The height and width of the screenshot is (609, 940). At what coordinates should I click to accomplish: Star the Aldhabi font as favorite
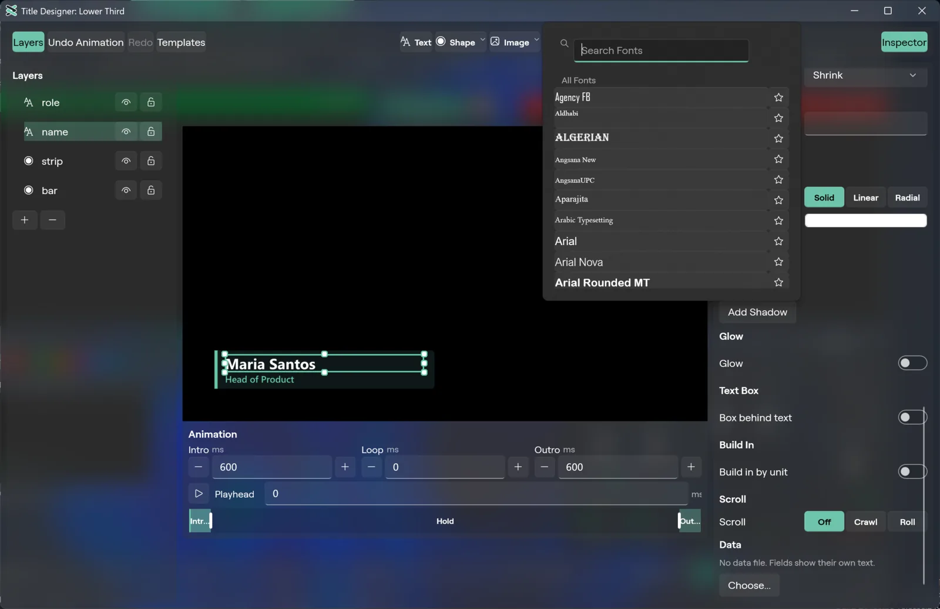pos(778,118)
